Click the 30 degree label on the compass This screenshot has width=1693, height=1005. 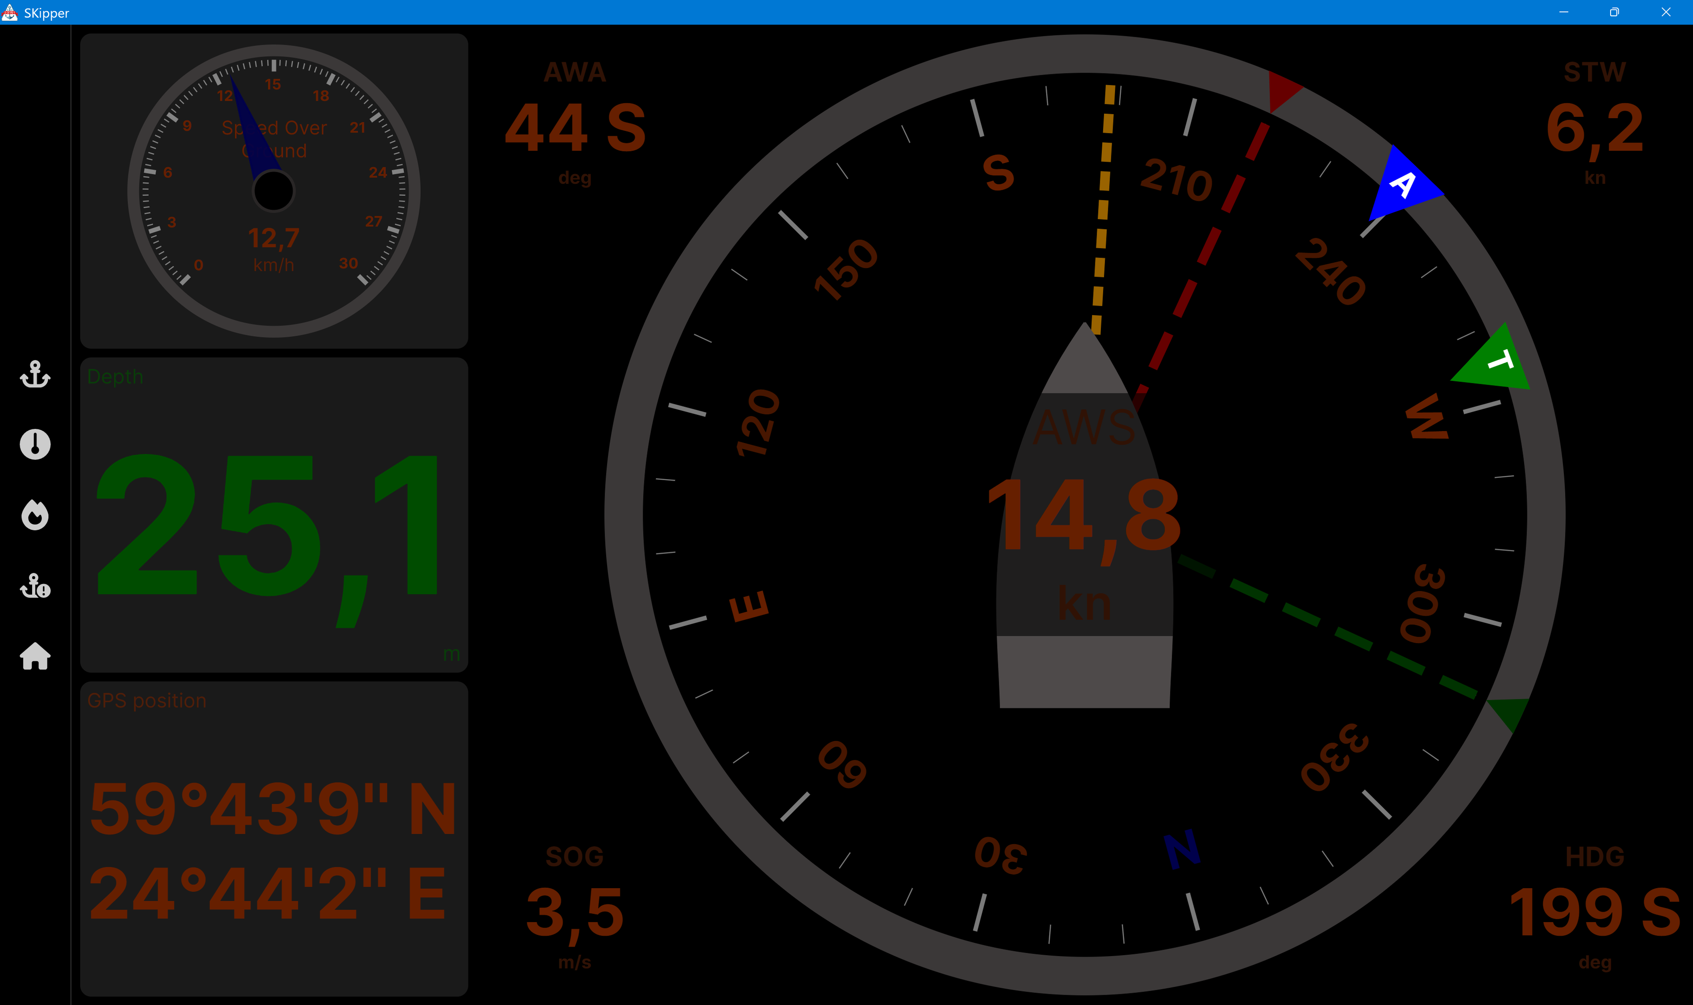pyautogui.click(x=1001, y=856)
